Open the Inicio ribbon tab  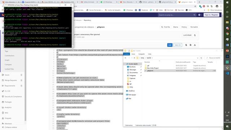[x=133, y=54]
